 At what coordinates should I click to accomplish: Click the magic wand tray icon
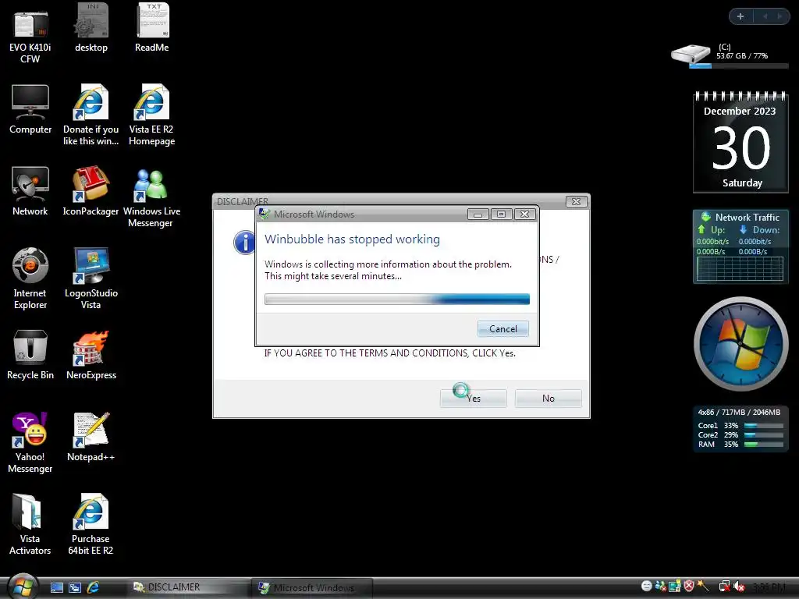(703, 587)
